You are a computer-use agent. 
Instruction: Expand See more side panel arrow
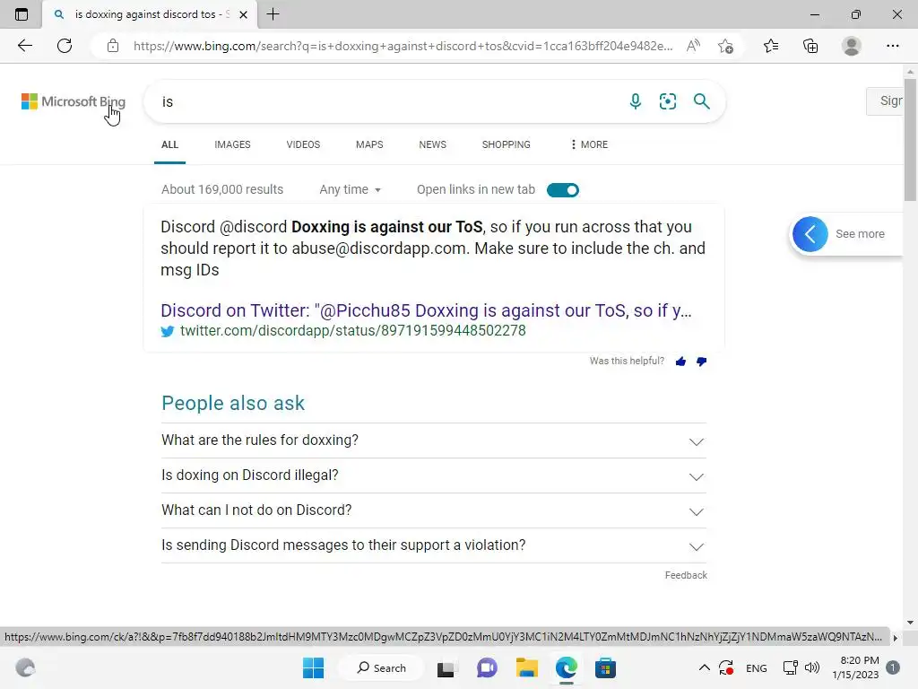pos(810,234)
